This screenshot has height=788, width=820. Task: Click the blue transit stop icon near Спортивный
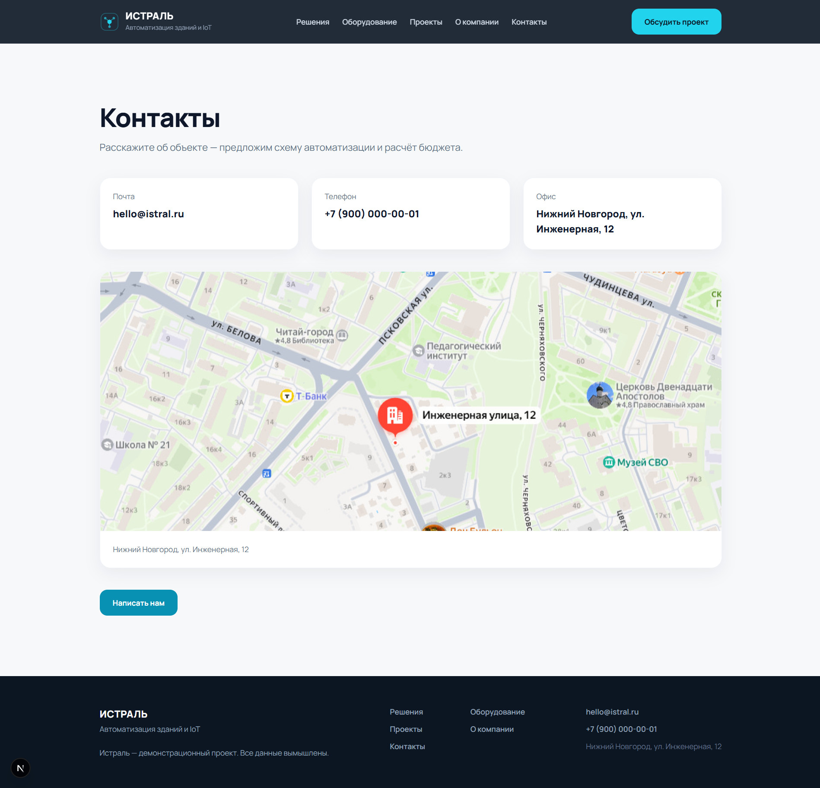coord(267,473)
